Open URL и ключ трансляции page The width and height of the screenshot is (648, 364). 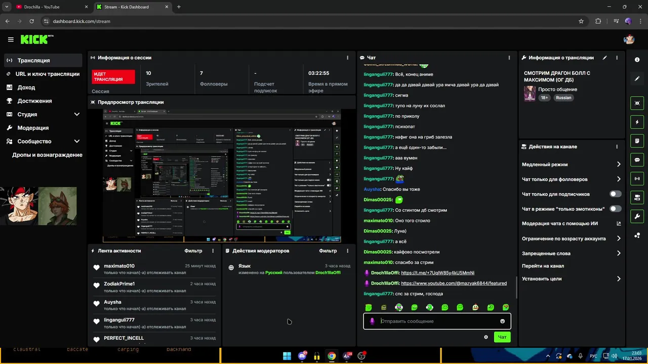coord(43,74)
